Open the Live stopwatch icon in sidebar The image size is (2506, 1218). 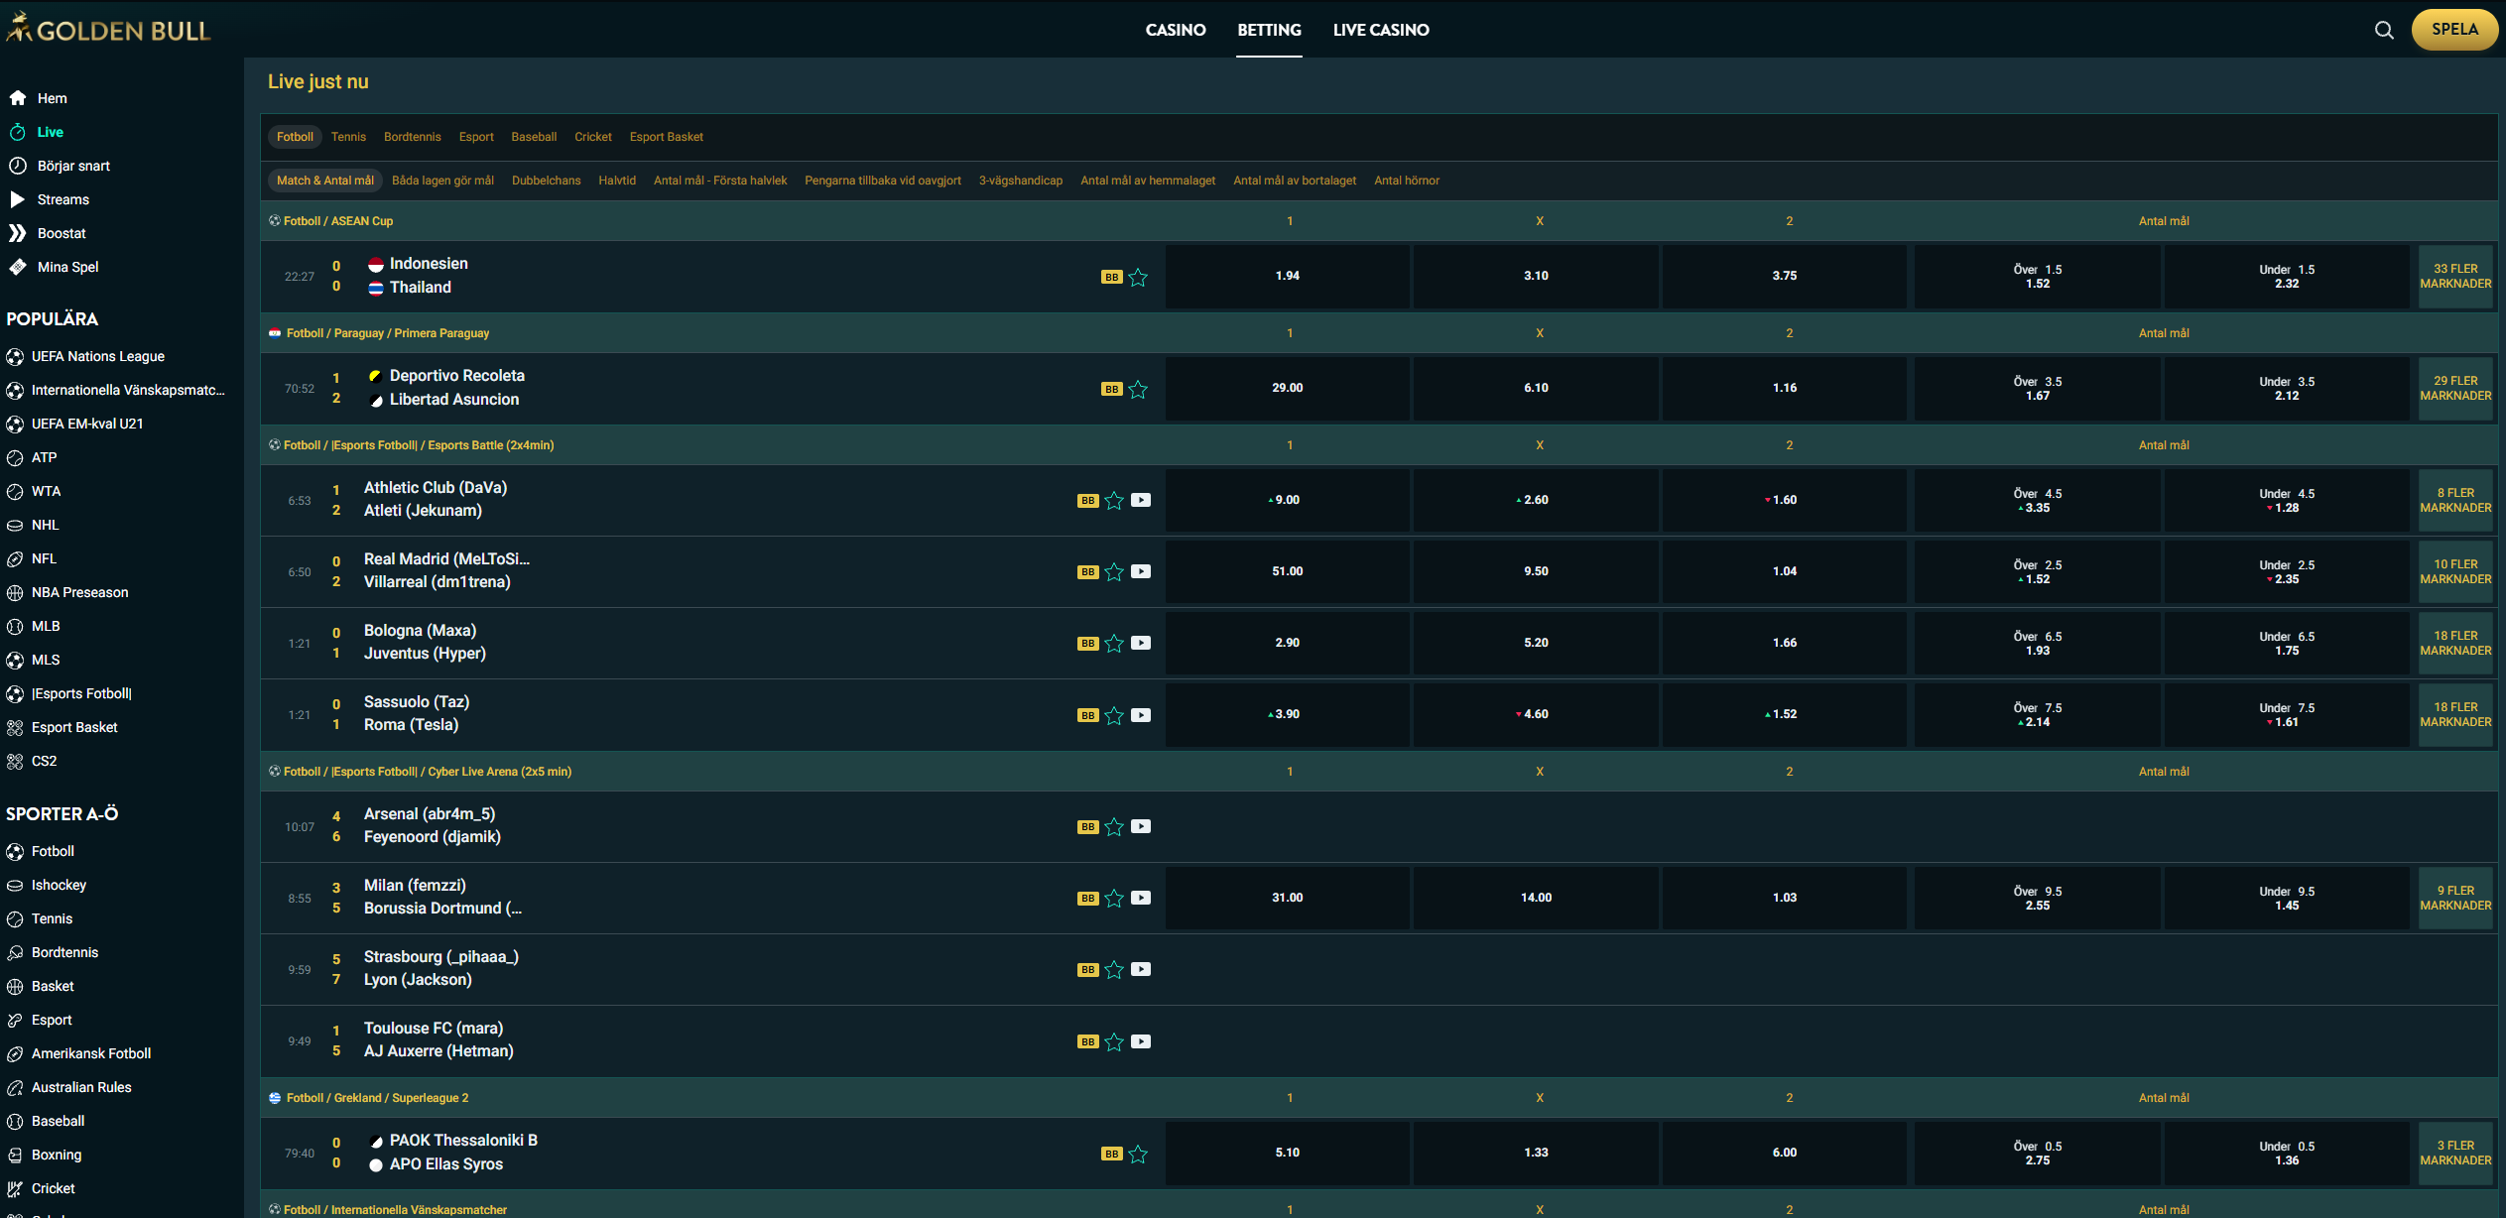pyautogui.click(x=17, y=132)
